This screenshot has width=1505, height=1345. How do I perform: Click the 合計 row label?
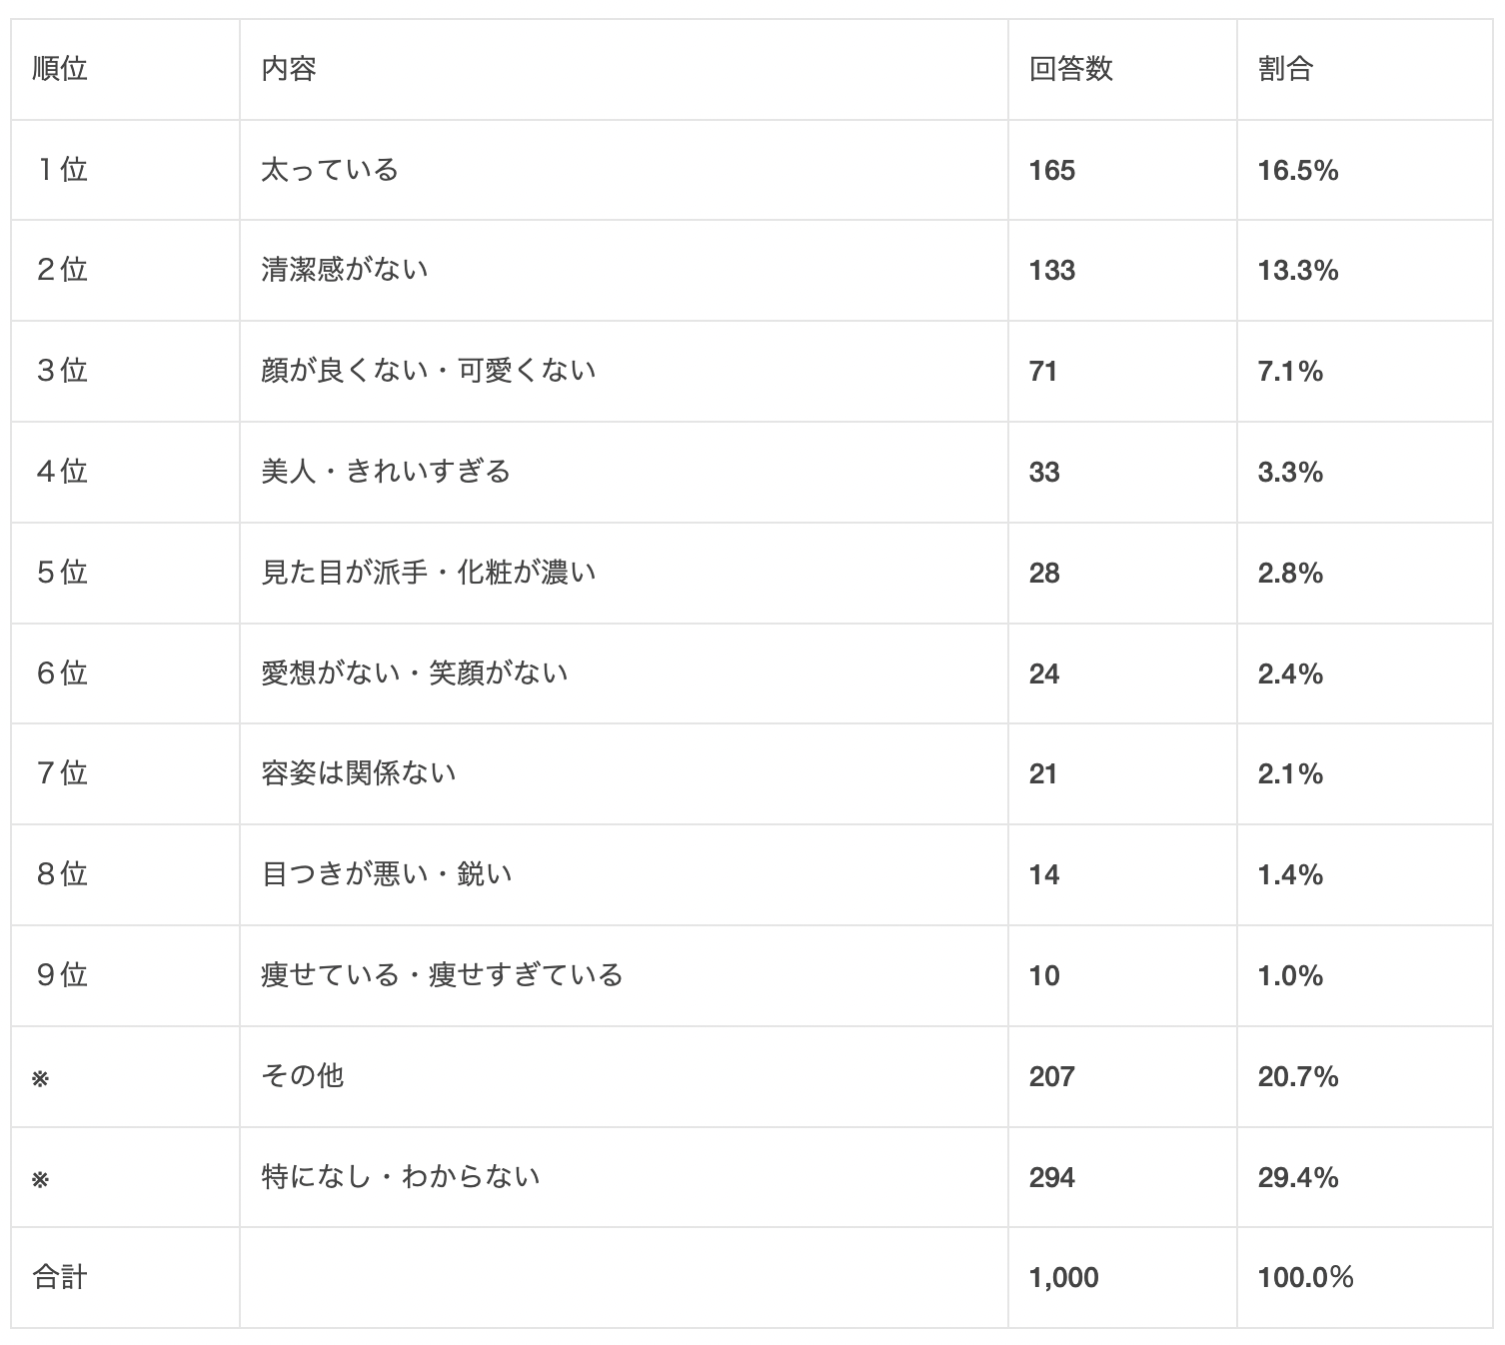click(x=60, y=1277)
